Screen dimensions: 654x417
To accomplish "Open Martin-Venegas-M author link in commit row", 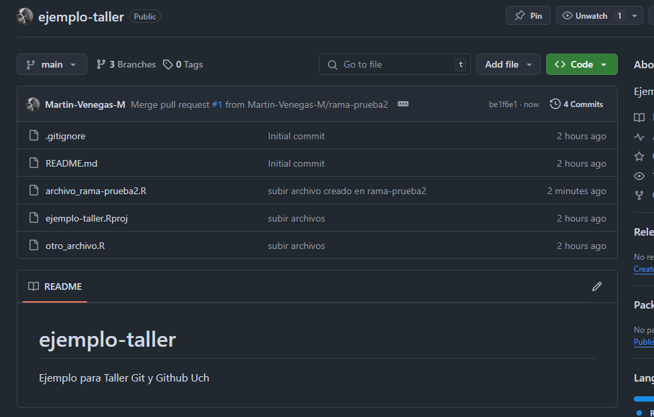I will click(x=85, y=104).
